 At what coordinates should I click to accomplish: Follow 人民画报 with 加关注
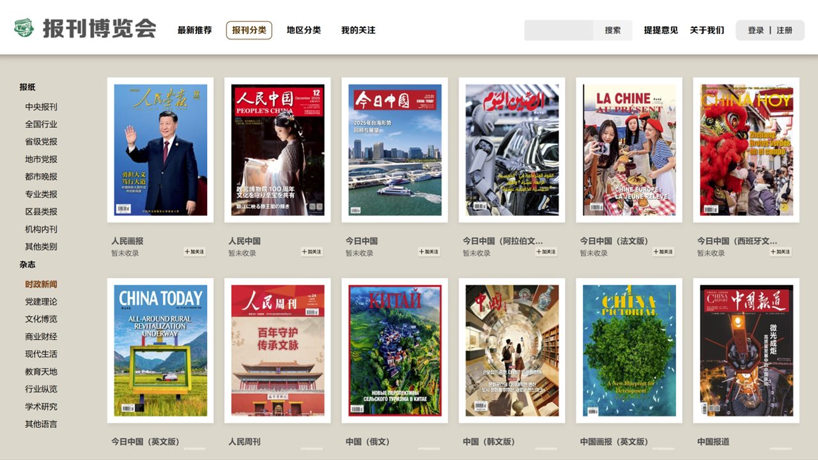point(195,252)
